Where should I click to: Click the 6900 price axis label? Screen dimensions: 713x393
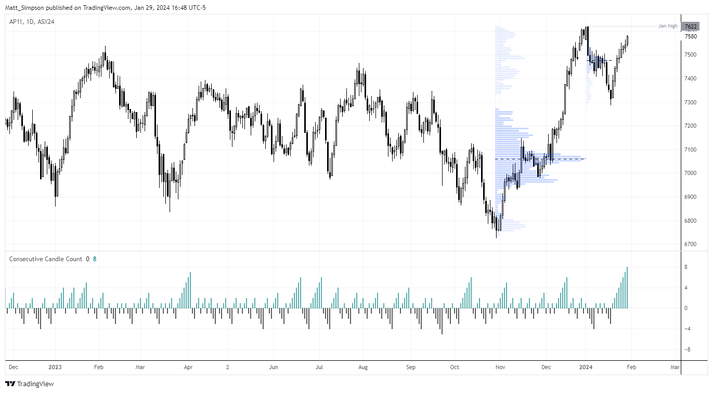pyautogui.click(x=691, y=197)
